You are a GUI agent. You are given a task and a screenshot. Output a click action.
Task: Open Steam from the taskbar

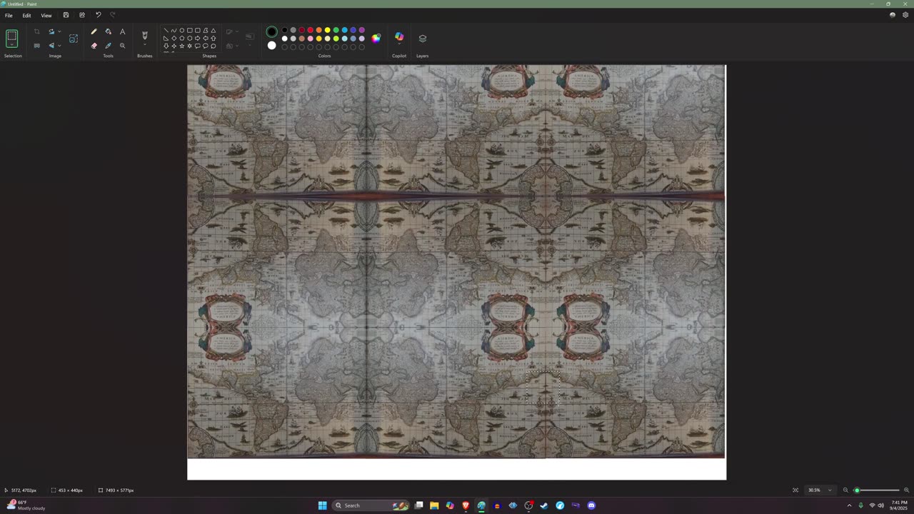coord(544,505)
